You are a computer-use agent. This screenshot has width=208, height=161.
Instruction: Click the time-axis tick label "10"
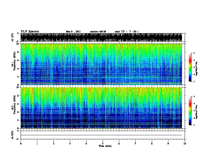click(185, 144)
